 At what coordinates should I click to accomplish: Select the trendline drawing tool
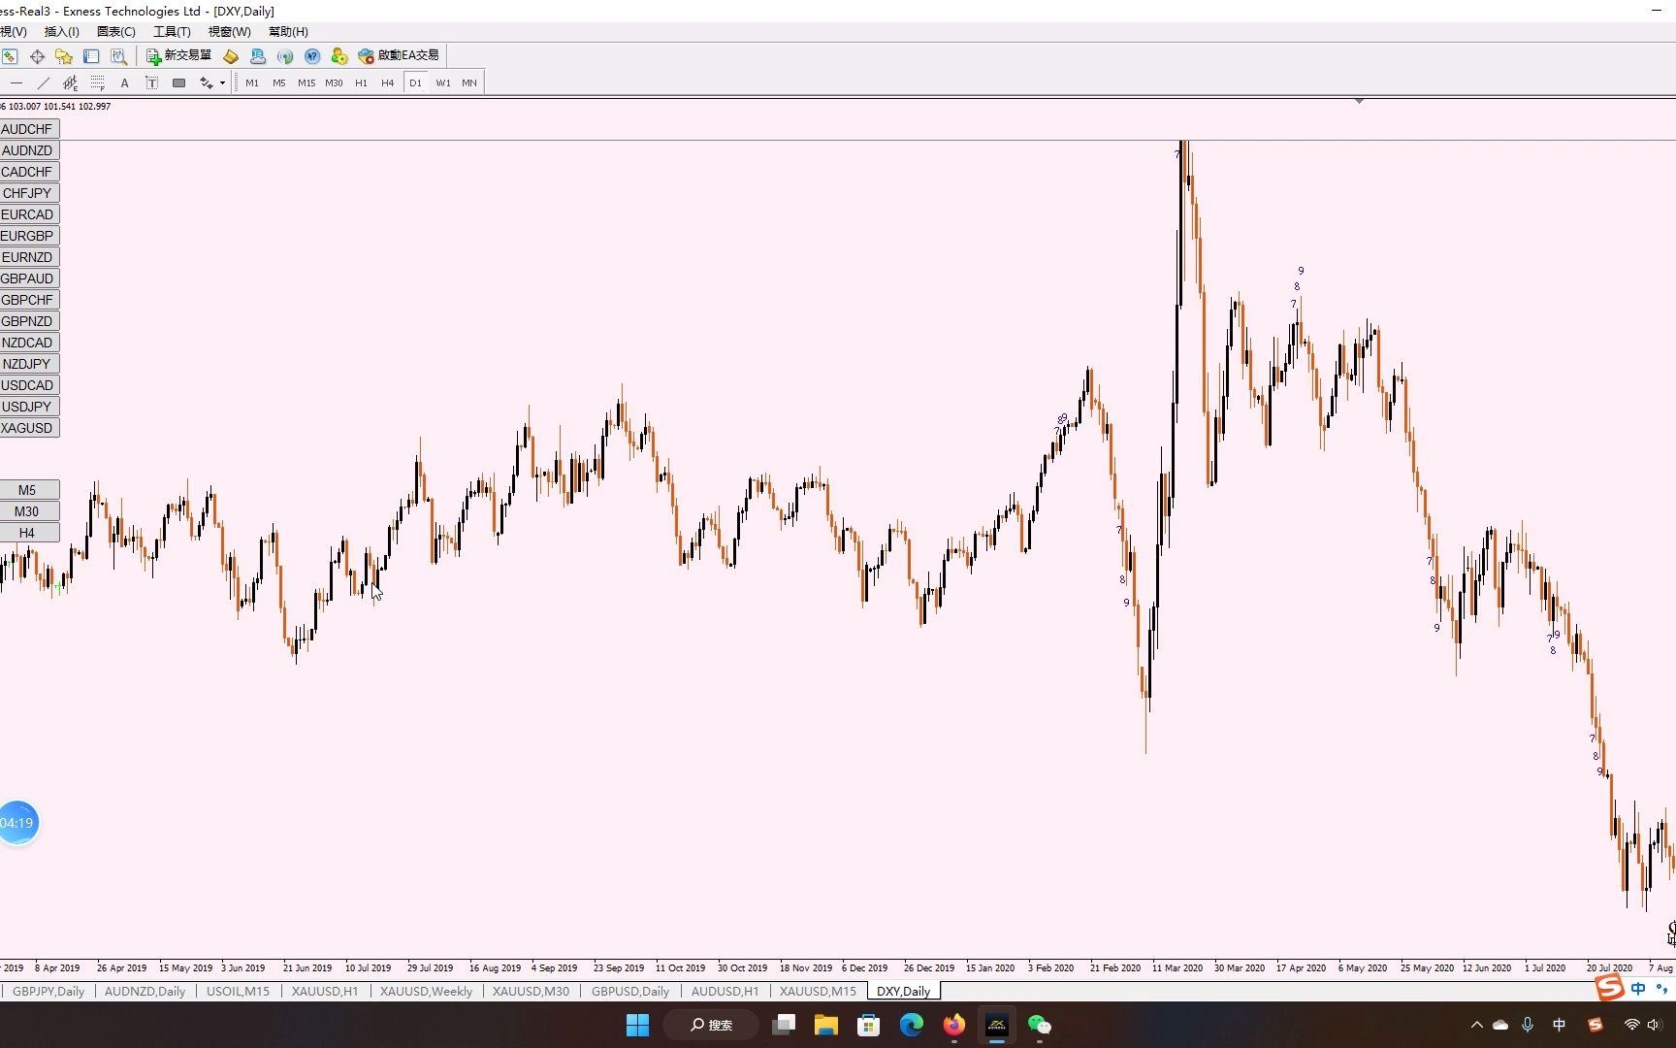(x=44, y=83)
